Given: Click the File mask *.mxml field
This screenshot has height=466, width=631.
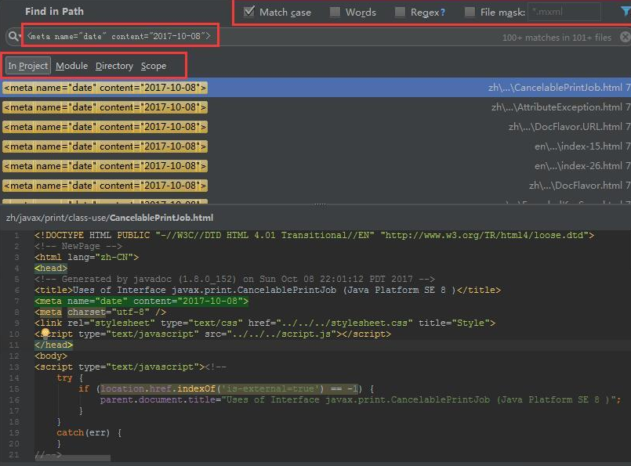Looking at the screenshot, I should tap(564, 12).
